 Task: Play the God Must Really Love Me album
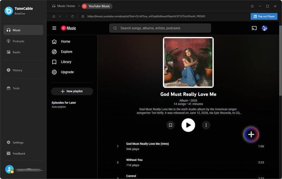[x=188, y=125]
